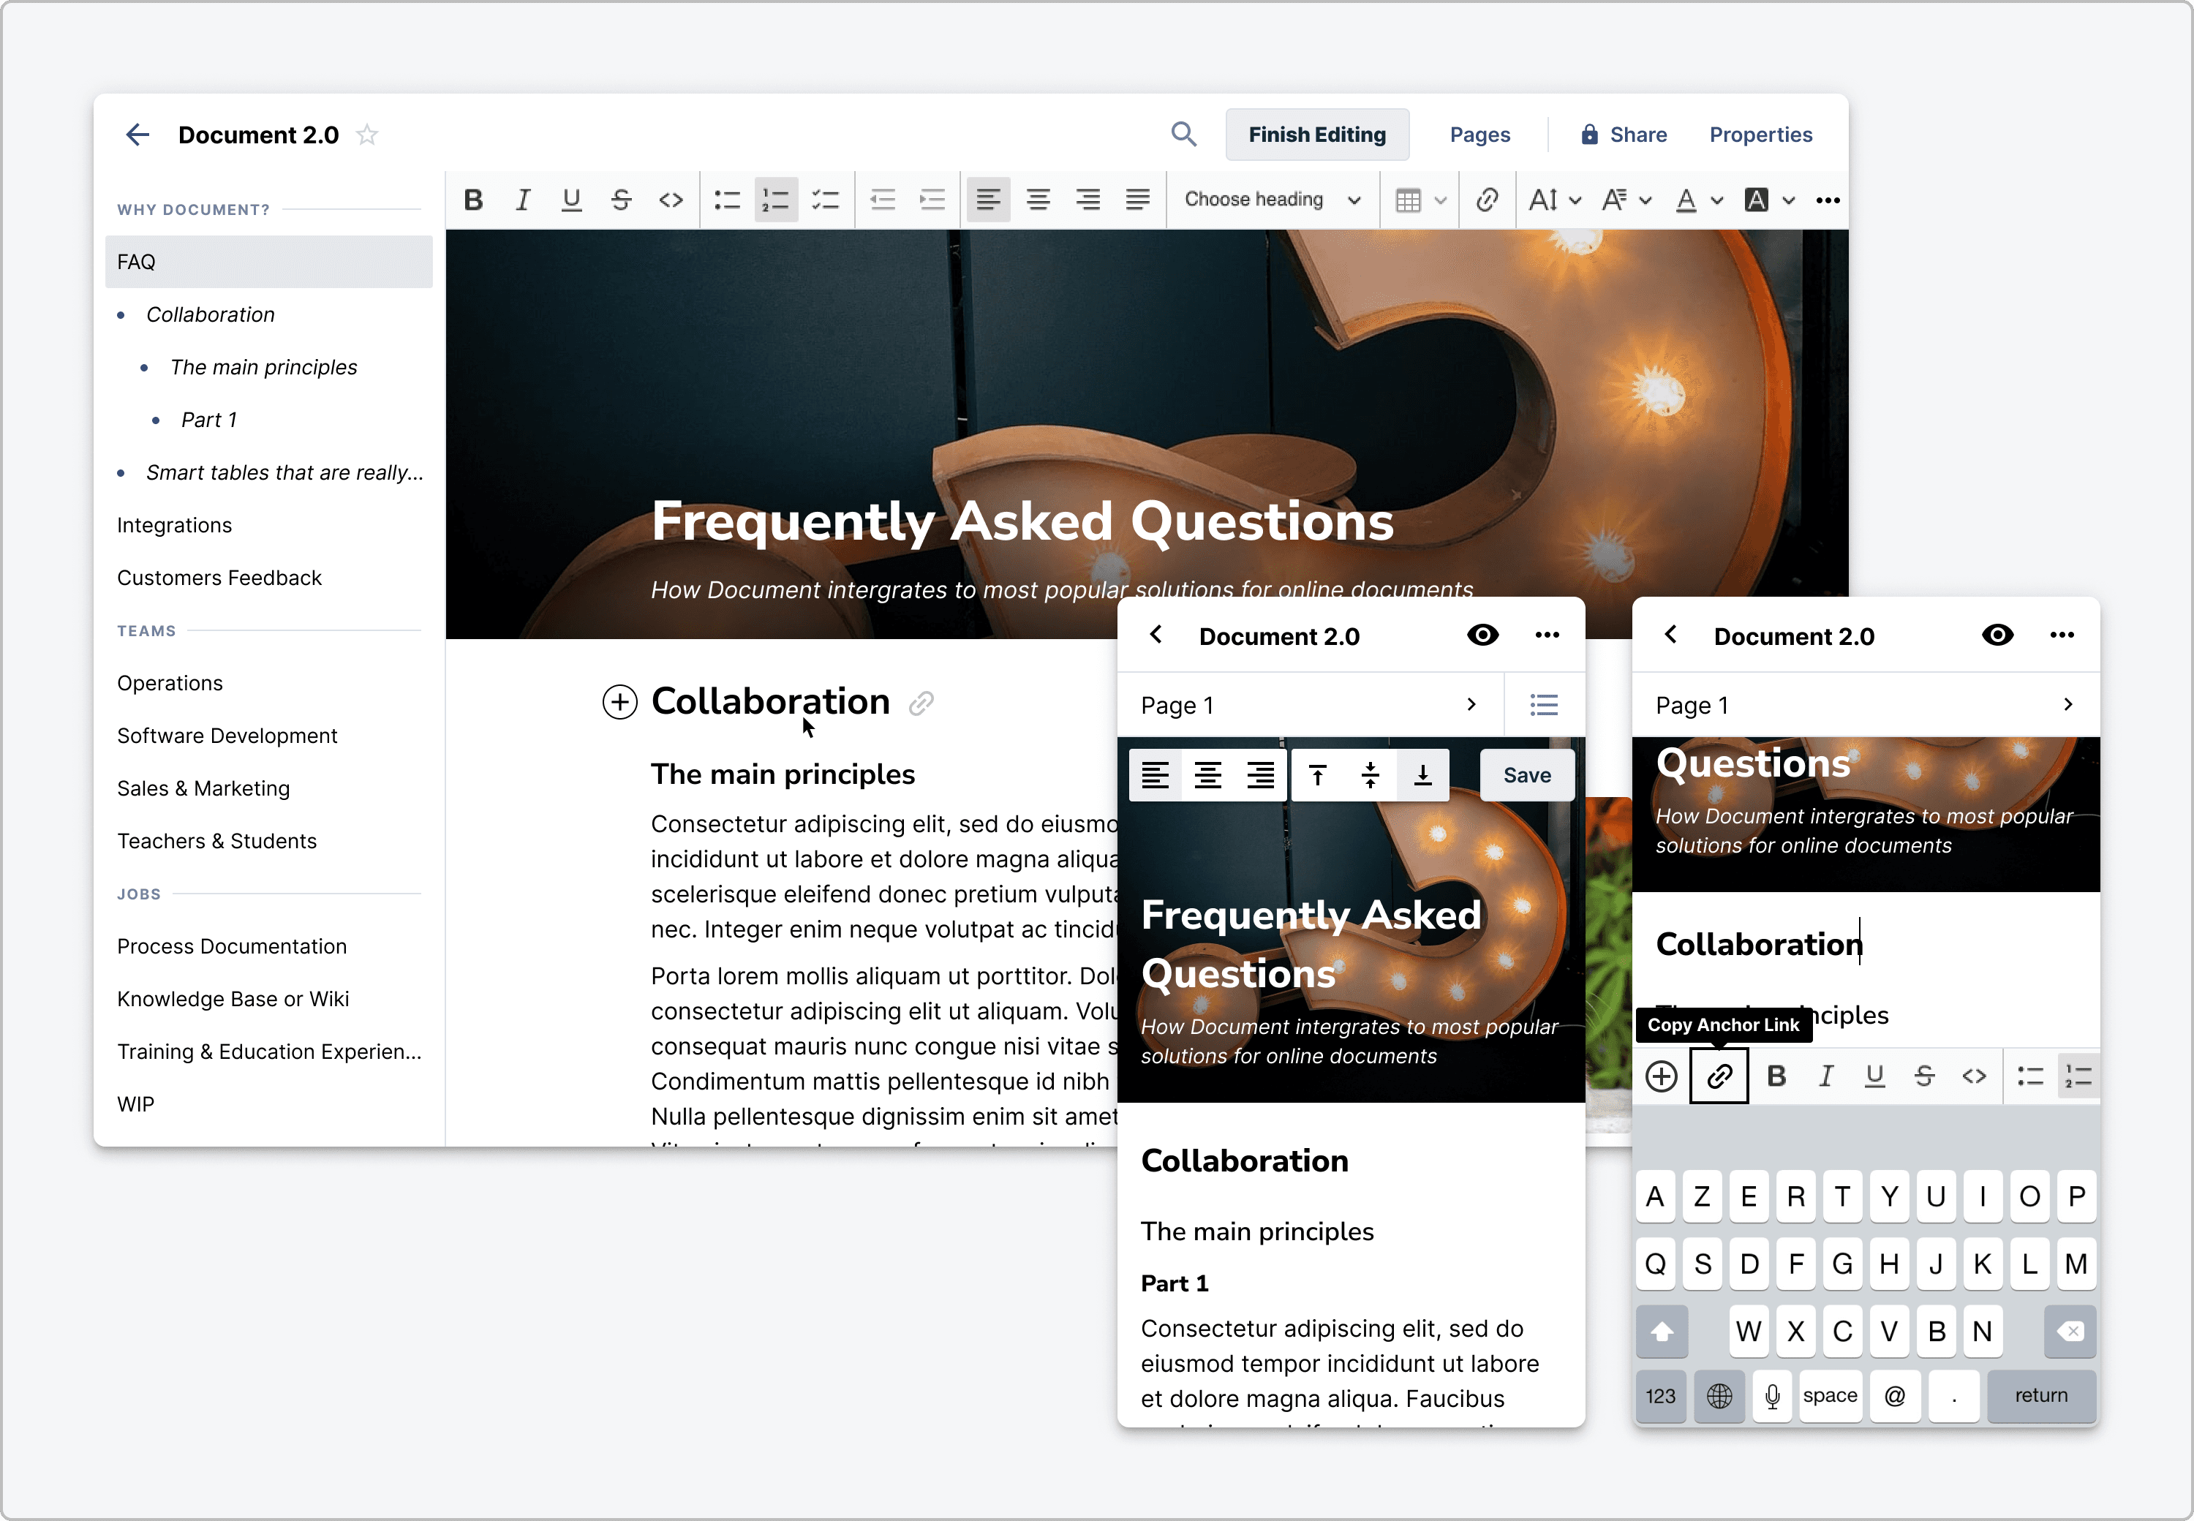Expand Page 1 in right mobile panel
This screenshot has width=2194, height=1521.
click(1865, 704)
